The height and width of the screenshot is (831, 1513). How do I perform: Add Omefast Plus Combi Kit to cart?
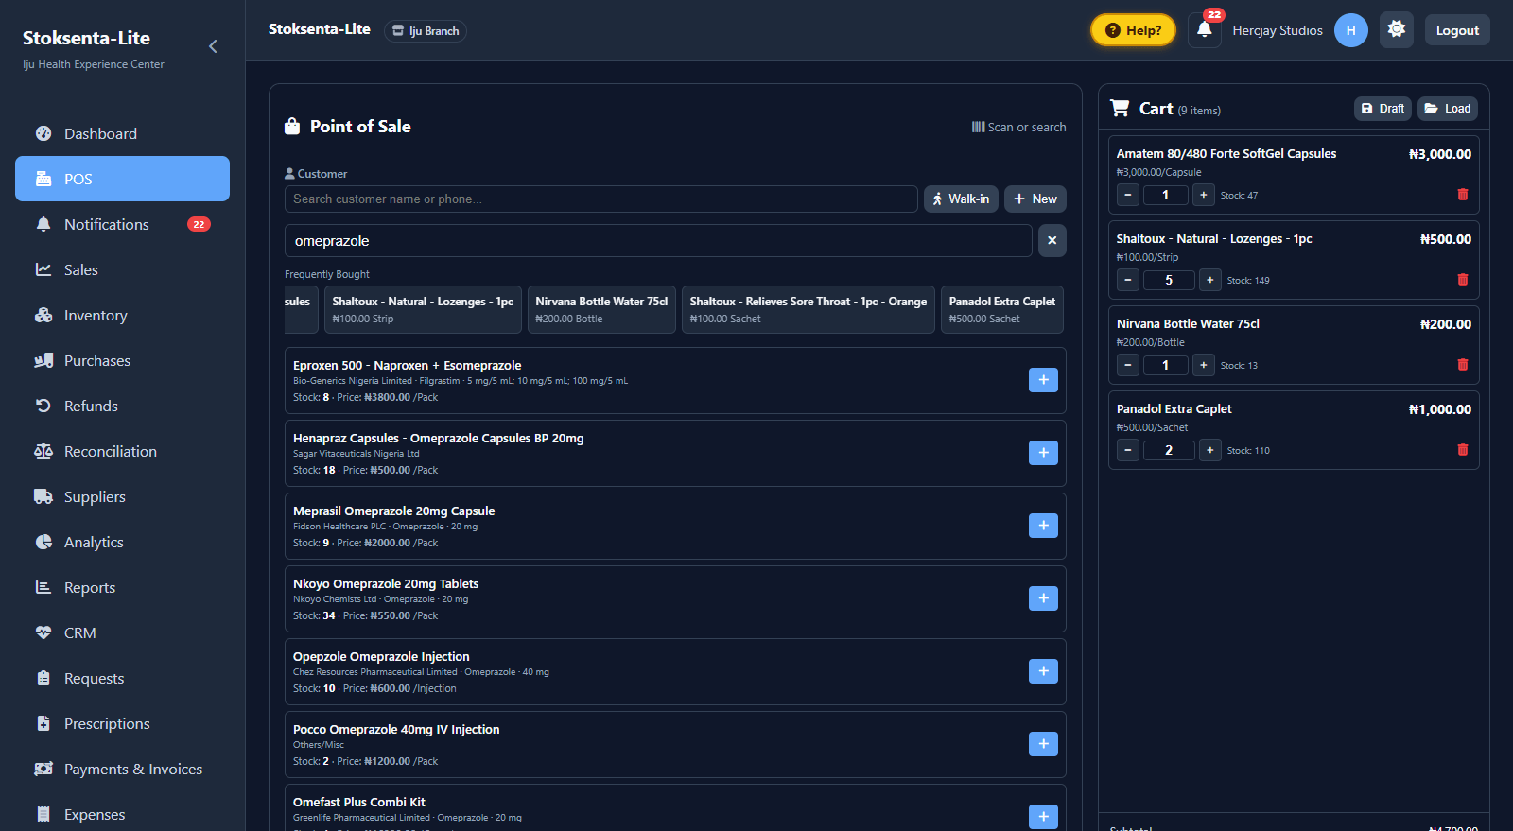click(x=1043, y=817)
